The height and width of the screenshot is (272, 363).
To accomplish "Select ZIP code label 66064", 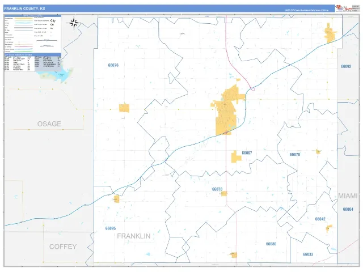I will (x=348, y=209).
